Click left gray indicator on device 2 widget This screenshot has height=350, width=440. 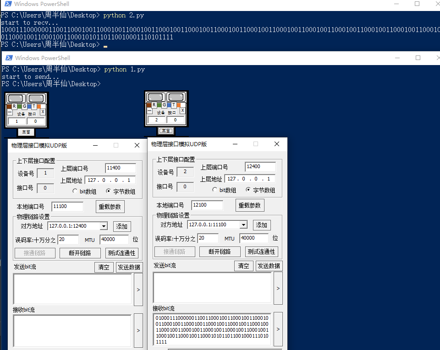pos(155,97)
